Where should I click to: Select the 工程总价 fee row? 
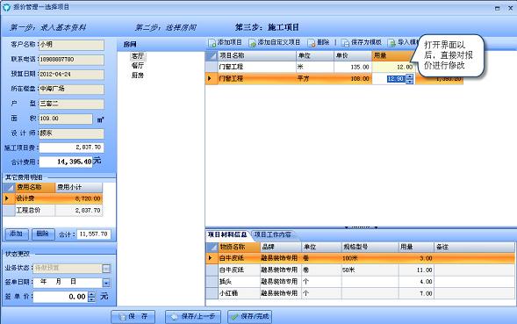pos(53,210)
